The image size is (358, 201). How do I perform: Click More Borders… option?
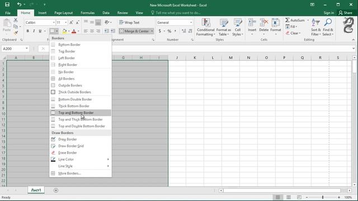81,174
